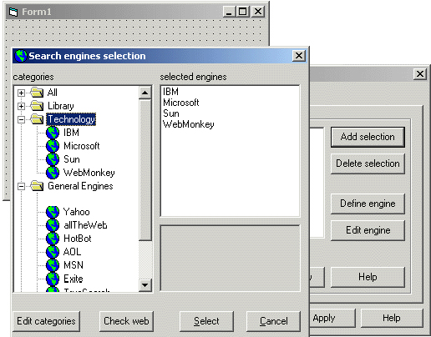Image resolution: width=431 pixels, height=337 pixels.
Task: Click the globe icon next to IBM
Action: (53, 133)
